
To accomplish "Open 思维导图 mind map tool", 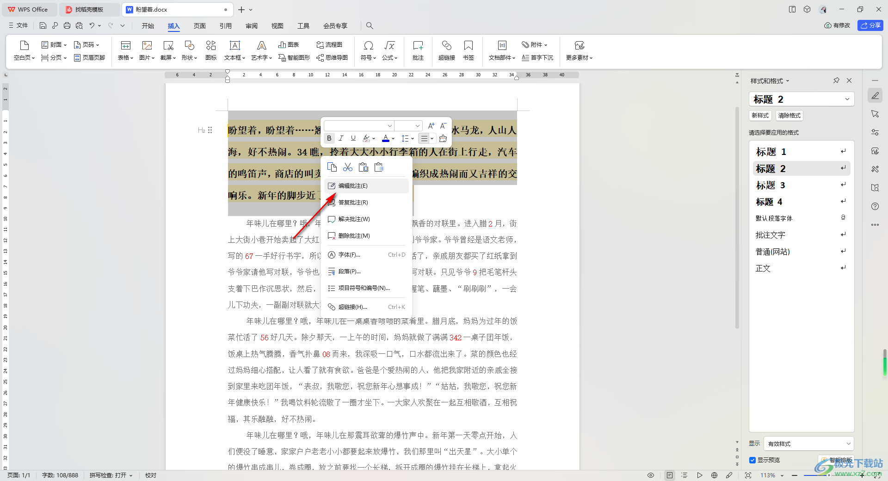I will coord(332,58).
